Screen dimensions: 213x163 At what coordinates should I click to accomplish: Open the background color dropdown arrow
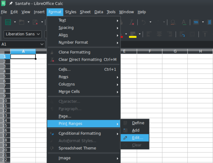pos(139,34)
